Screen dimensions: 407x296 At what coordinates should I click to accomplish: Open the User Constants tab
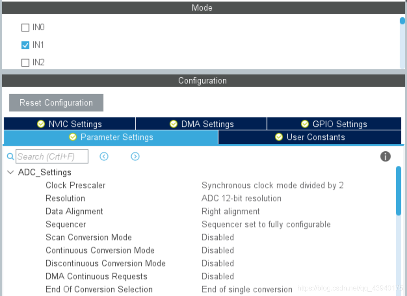[x=309, y=137]
